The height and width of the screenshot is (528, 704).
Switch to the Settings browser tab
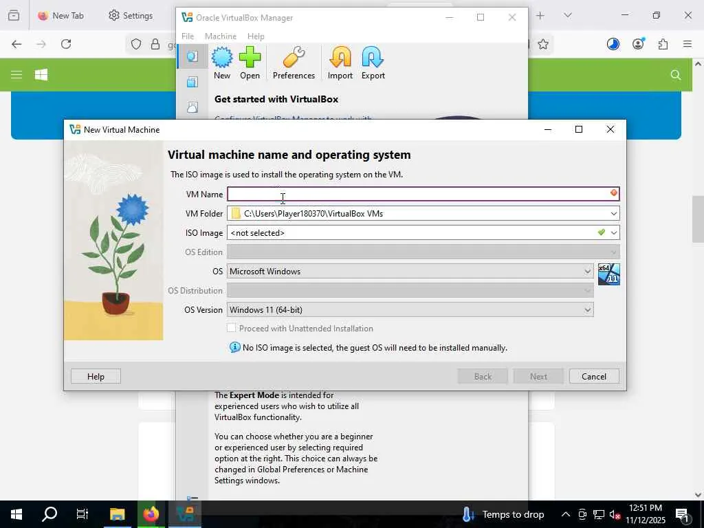pos(131,16)
